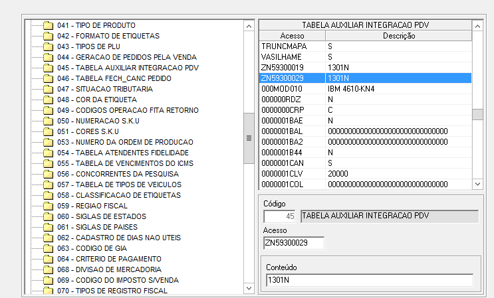The width and height of the screenshot is (494, 298).
Task: Click the Código field showing 45
Action: (279, 216)
